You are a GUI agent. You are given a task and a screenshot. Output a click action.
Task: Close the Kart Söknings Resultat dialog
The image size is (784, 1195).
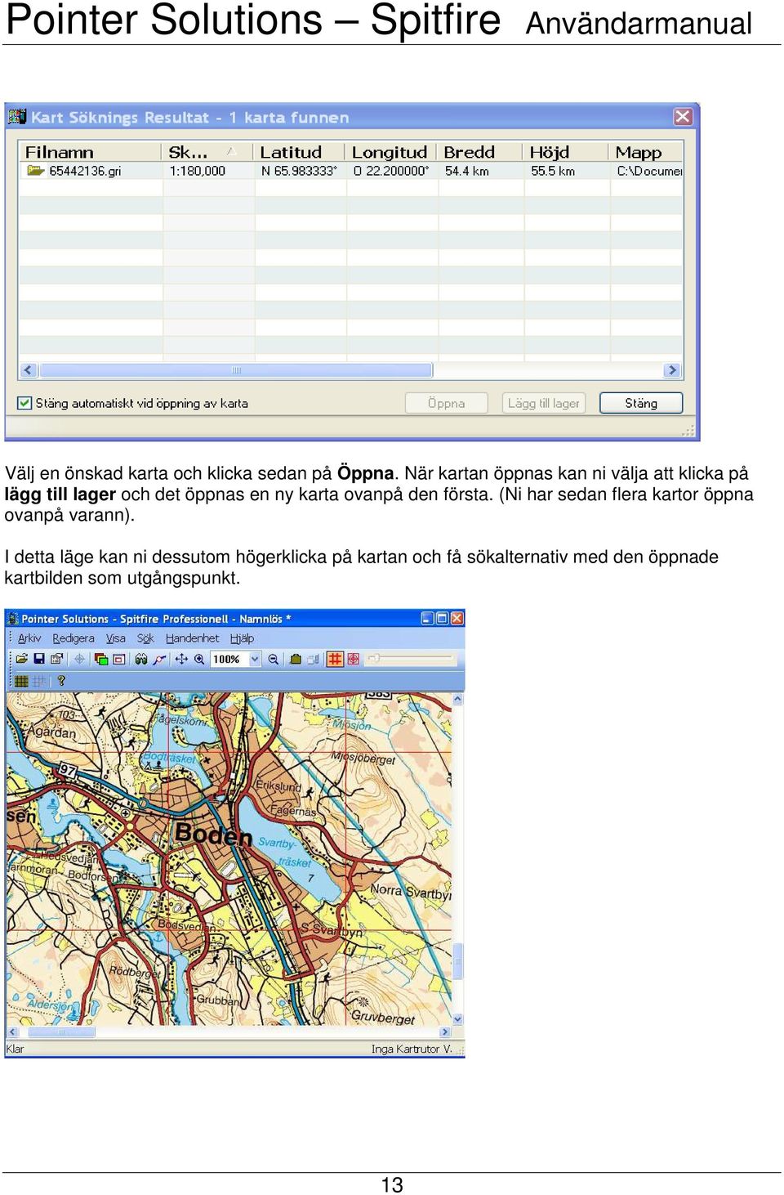coord(683,116)
